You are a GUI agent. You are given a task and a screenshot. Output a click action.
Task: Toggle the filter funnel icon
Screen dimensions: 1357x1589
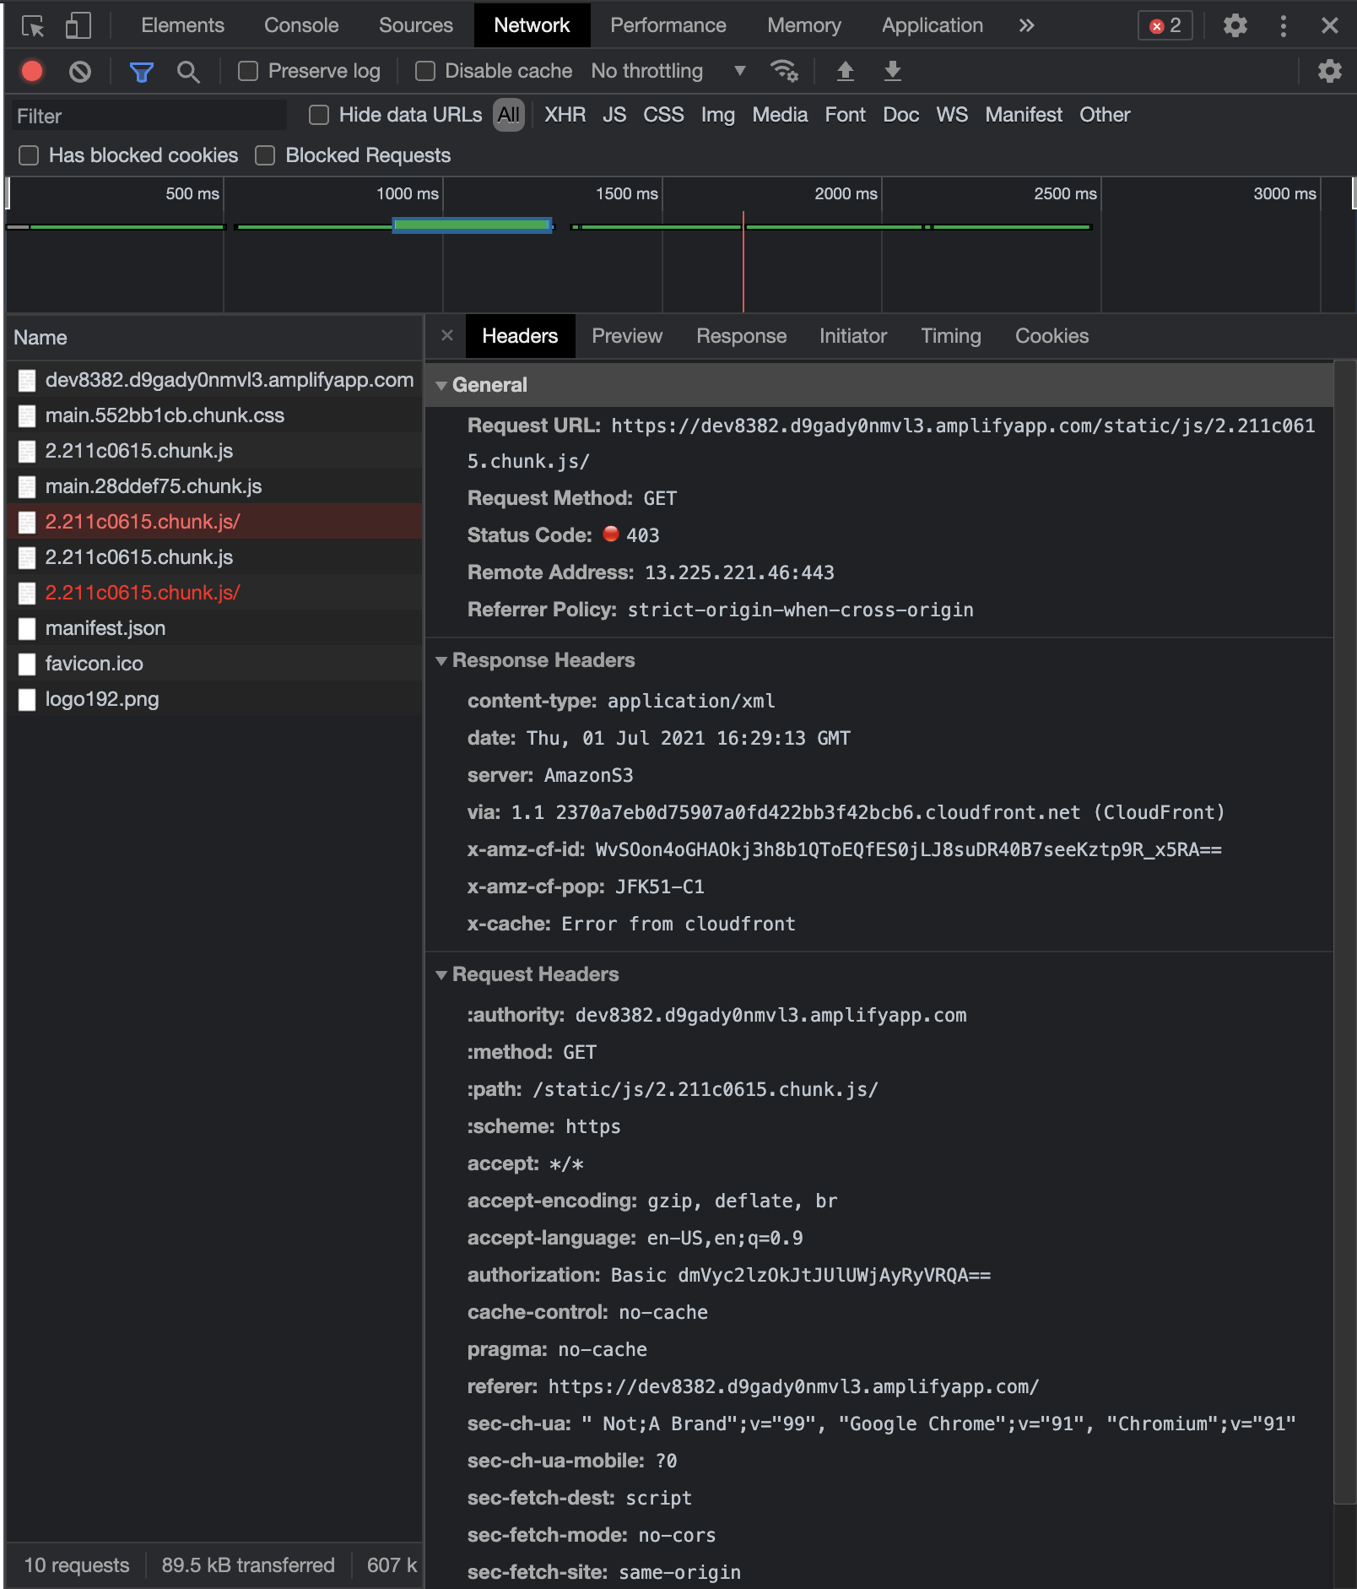click(x=141, y=72)
